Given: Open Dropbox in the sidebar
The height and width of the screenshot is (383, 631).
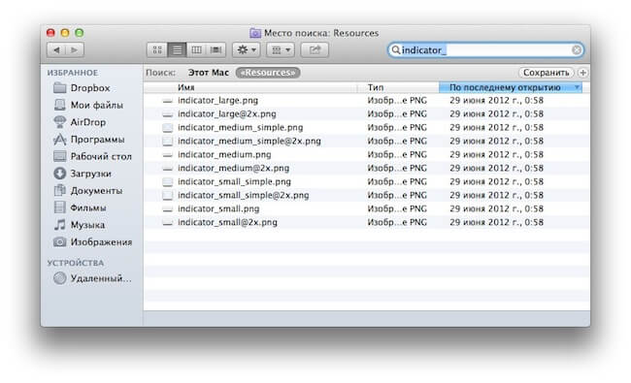Looking at the screenshot, I should tap(90, 88).
